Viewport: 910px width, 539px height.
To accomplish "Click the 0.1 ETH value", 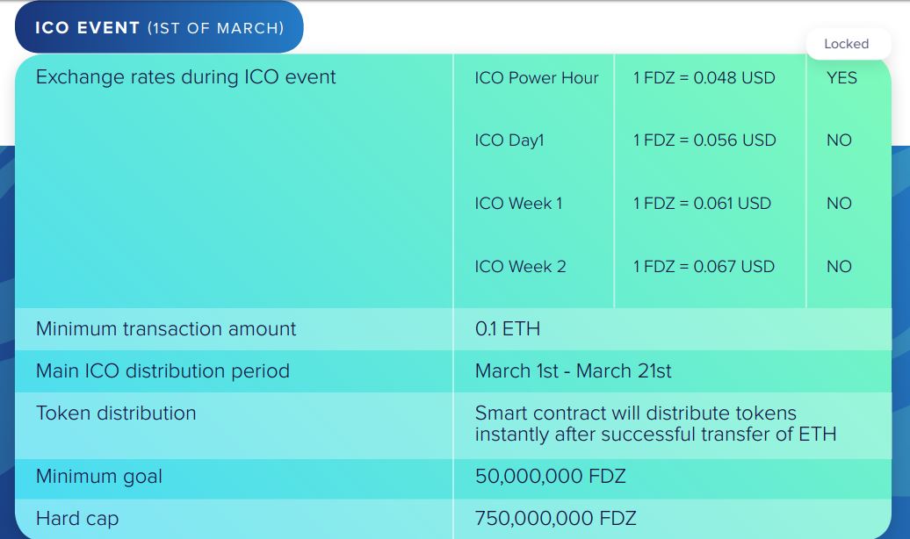I will coord(507,329).
